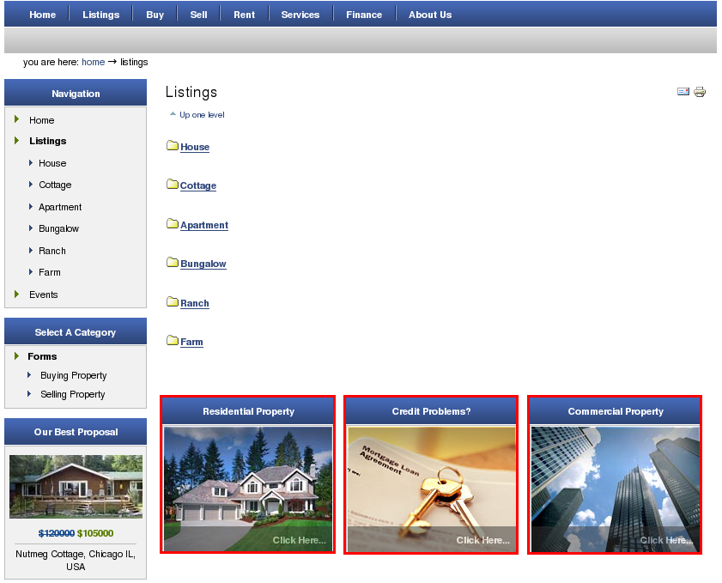Open the Cottage folder icon
722x583 pixels.
coord(173,185)
